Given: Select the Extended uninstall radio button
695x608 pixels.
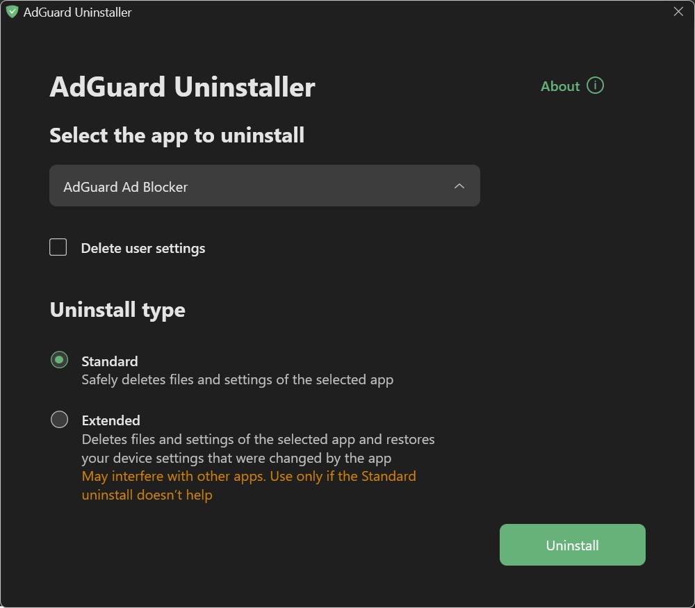Looking at the screenshot, I should [x=59, y=419].
